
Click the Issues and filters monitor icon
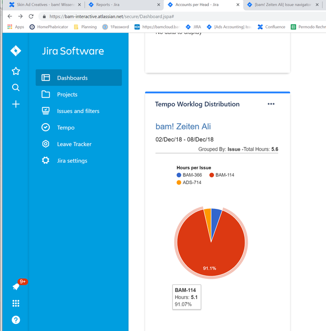click(46, 111)
